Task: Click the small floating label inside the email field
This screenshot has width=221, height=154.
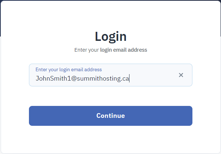Action: tap(69, 69)
